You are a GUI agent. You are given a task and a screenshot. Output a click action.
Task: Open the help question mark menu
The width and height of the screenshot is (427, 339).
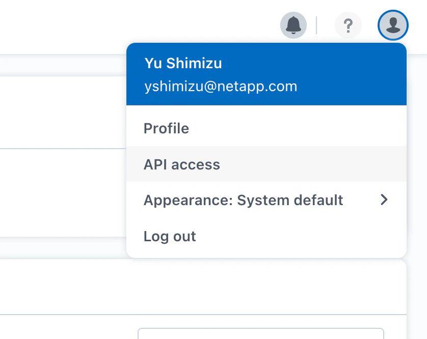coord(348,25)
